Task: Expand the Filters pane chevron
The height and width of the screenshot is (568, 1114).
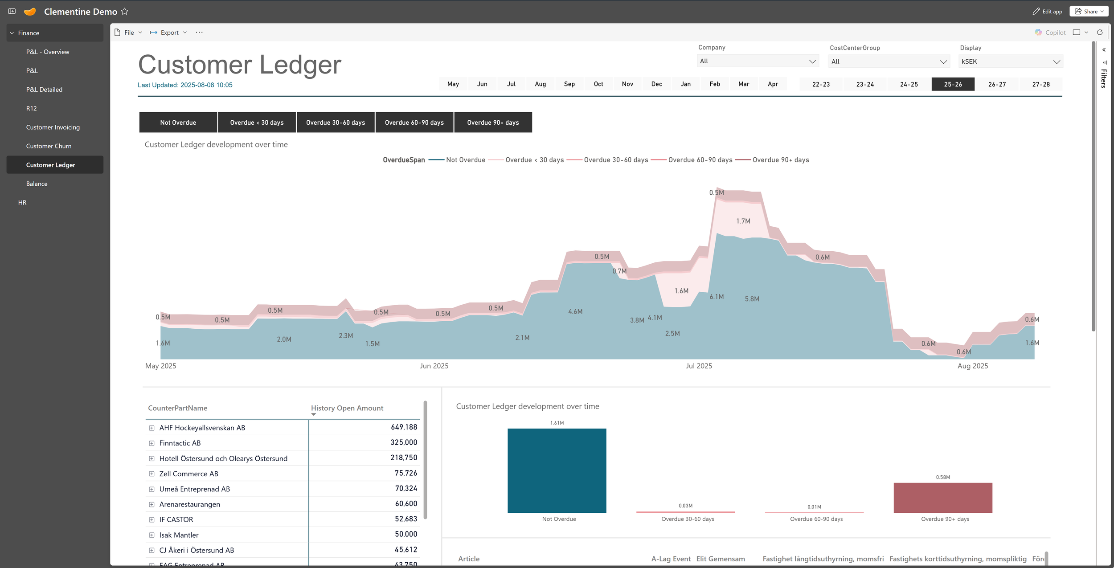Action: (1104, 50)
